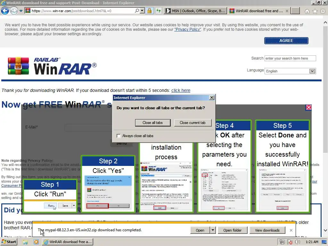Click the site search input field
This screenshot has width=328, height=246.
click(x=290, y=58)
